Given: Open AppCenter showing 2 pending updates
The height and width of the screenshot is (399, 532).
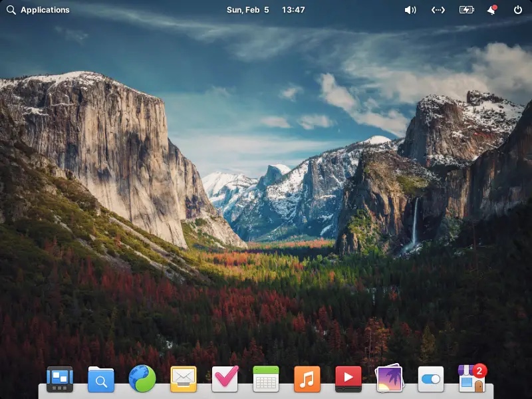Looking at the screenshot, I should [472, 378].
